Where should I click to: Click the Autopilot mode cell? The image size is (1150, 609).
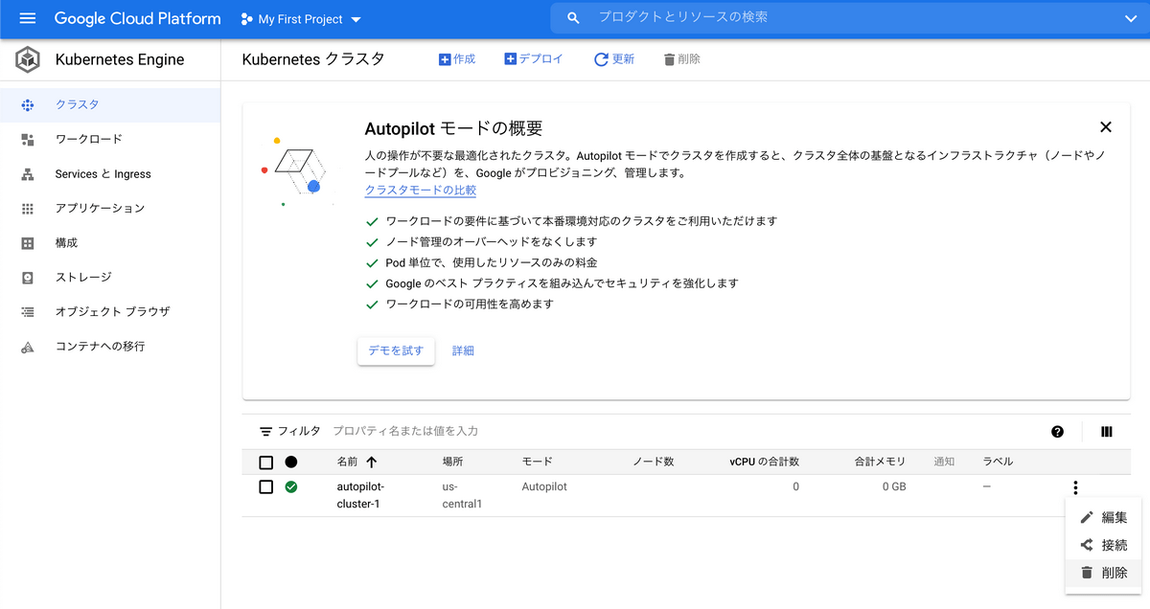pos(544,486)
